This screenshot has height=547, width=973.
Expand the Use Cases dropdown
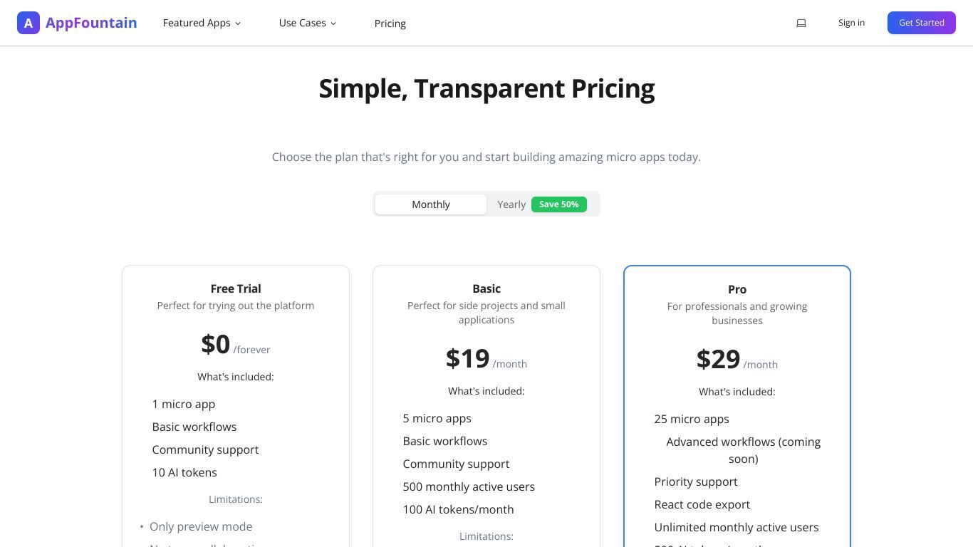[308, 23]
